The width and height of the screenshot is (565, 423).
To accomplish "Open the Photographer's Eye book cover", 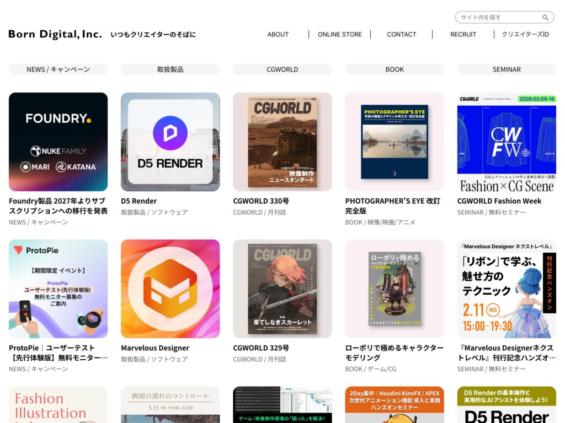I will point(395,142).
